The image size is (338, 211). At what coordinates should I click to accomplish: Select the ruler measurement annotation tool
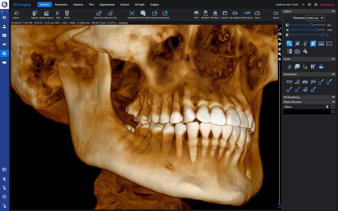(289, 82)
